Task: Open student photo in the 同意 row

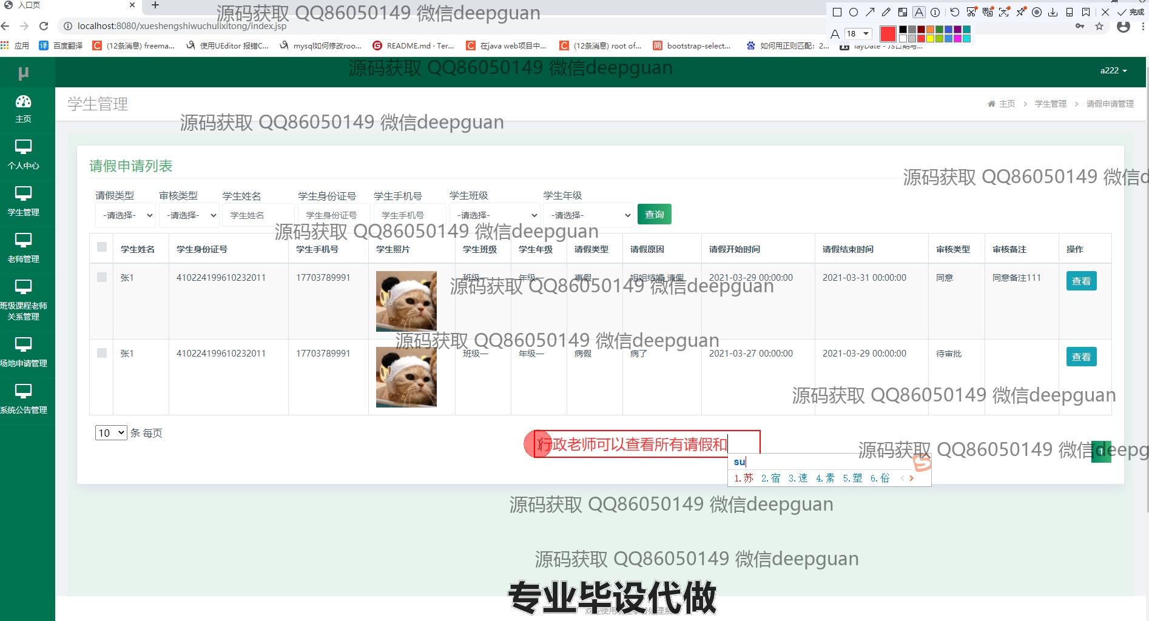Action: (406, 301)
